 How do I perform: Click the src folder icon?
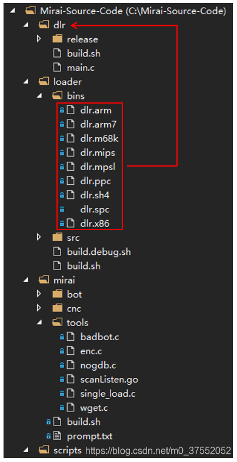pyautogui.click(x=58, y=238)
